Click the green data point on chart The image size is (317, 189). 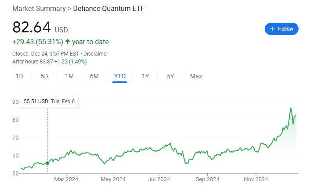[x=47, y=163]
